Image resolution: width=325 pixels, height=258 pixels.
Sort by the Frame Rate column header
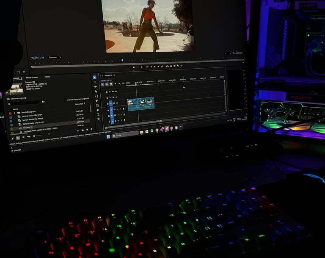80,104
